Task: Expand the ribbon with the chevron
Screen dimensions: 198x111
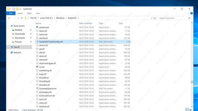Action: pos(188,13)
